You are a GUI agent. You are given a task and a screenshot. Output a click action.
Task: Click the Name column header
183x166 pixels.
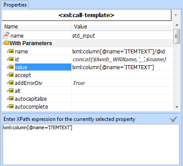tap(36, 26)
